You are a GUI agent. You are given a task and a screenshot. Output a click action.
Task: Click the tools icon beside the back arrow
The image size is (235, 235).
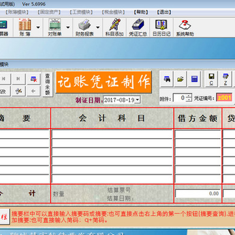[18, 91]
